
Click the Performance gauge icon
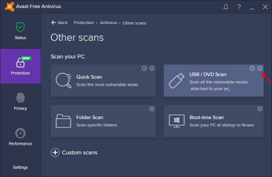20,133
